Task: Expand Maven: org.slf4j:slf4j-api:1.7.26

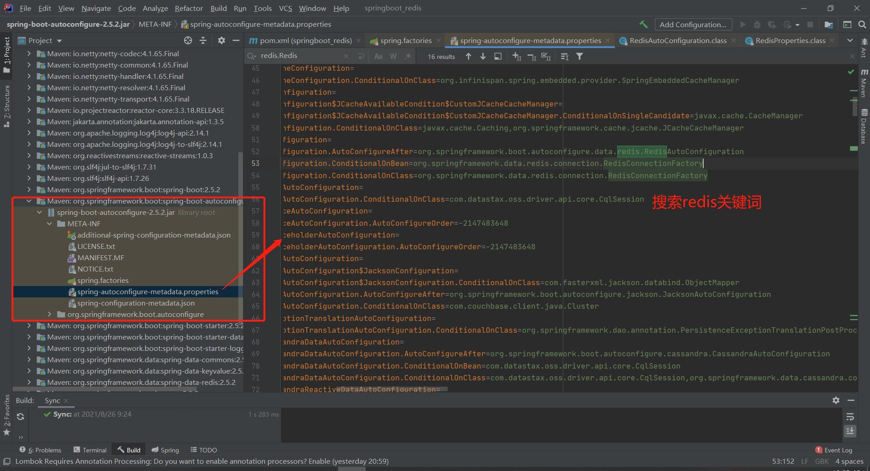Action: pyautogui.click(x=29, y=178)
